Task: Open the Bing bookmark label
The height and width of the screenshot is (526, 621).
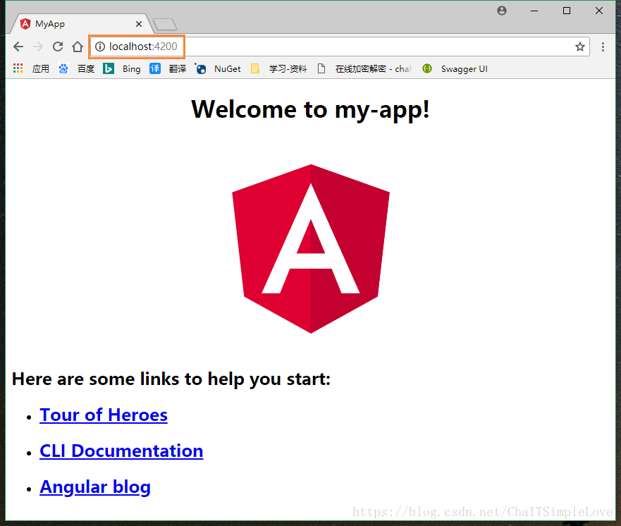Action: (132, 69)
